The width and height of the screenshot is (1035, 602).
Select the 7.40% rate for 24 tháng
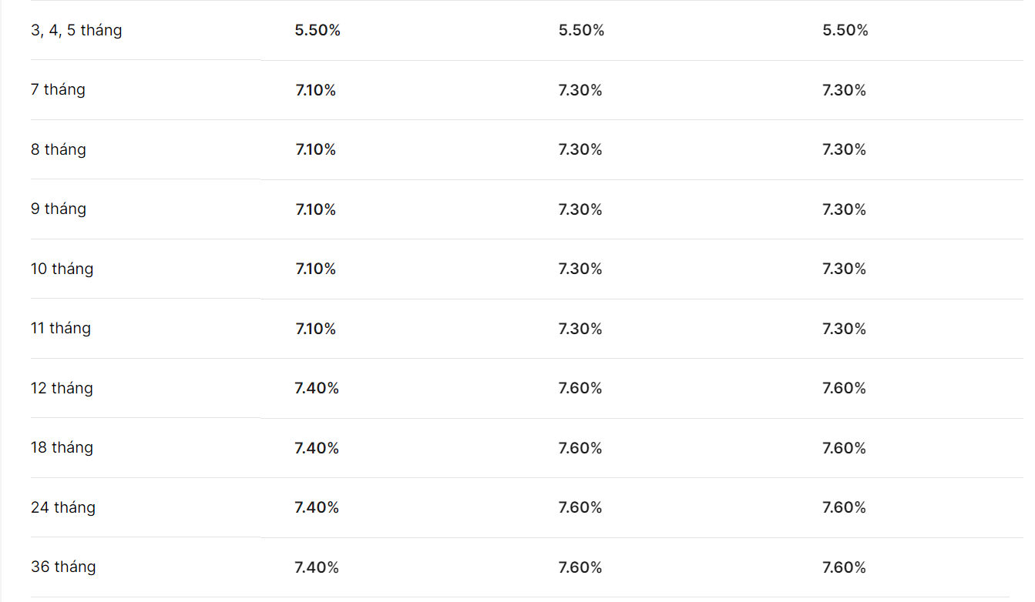tap(317, 507)
